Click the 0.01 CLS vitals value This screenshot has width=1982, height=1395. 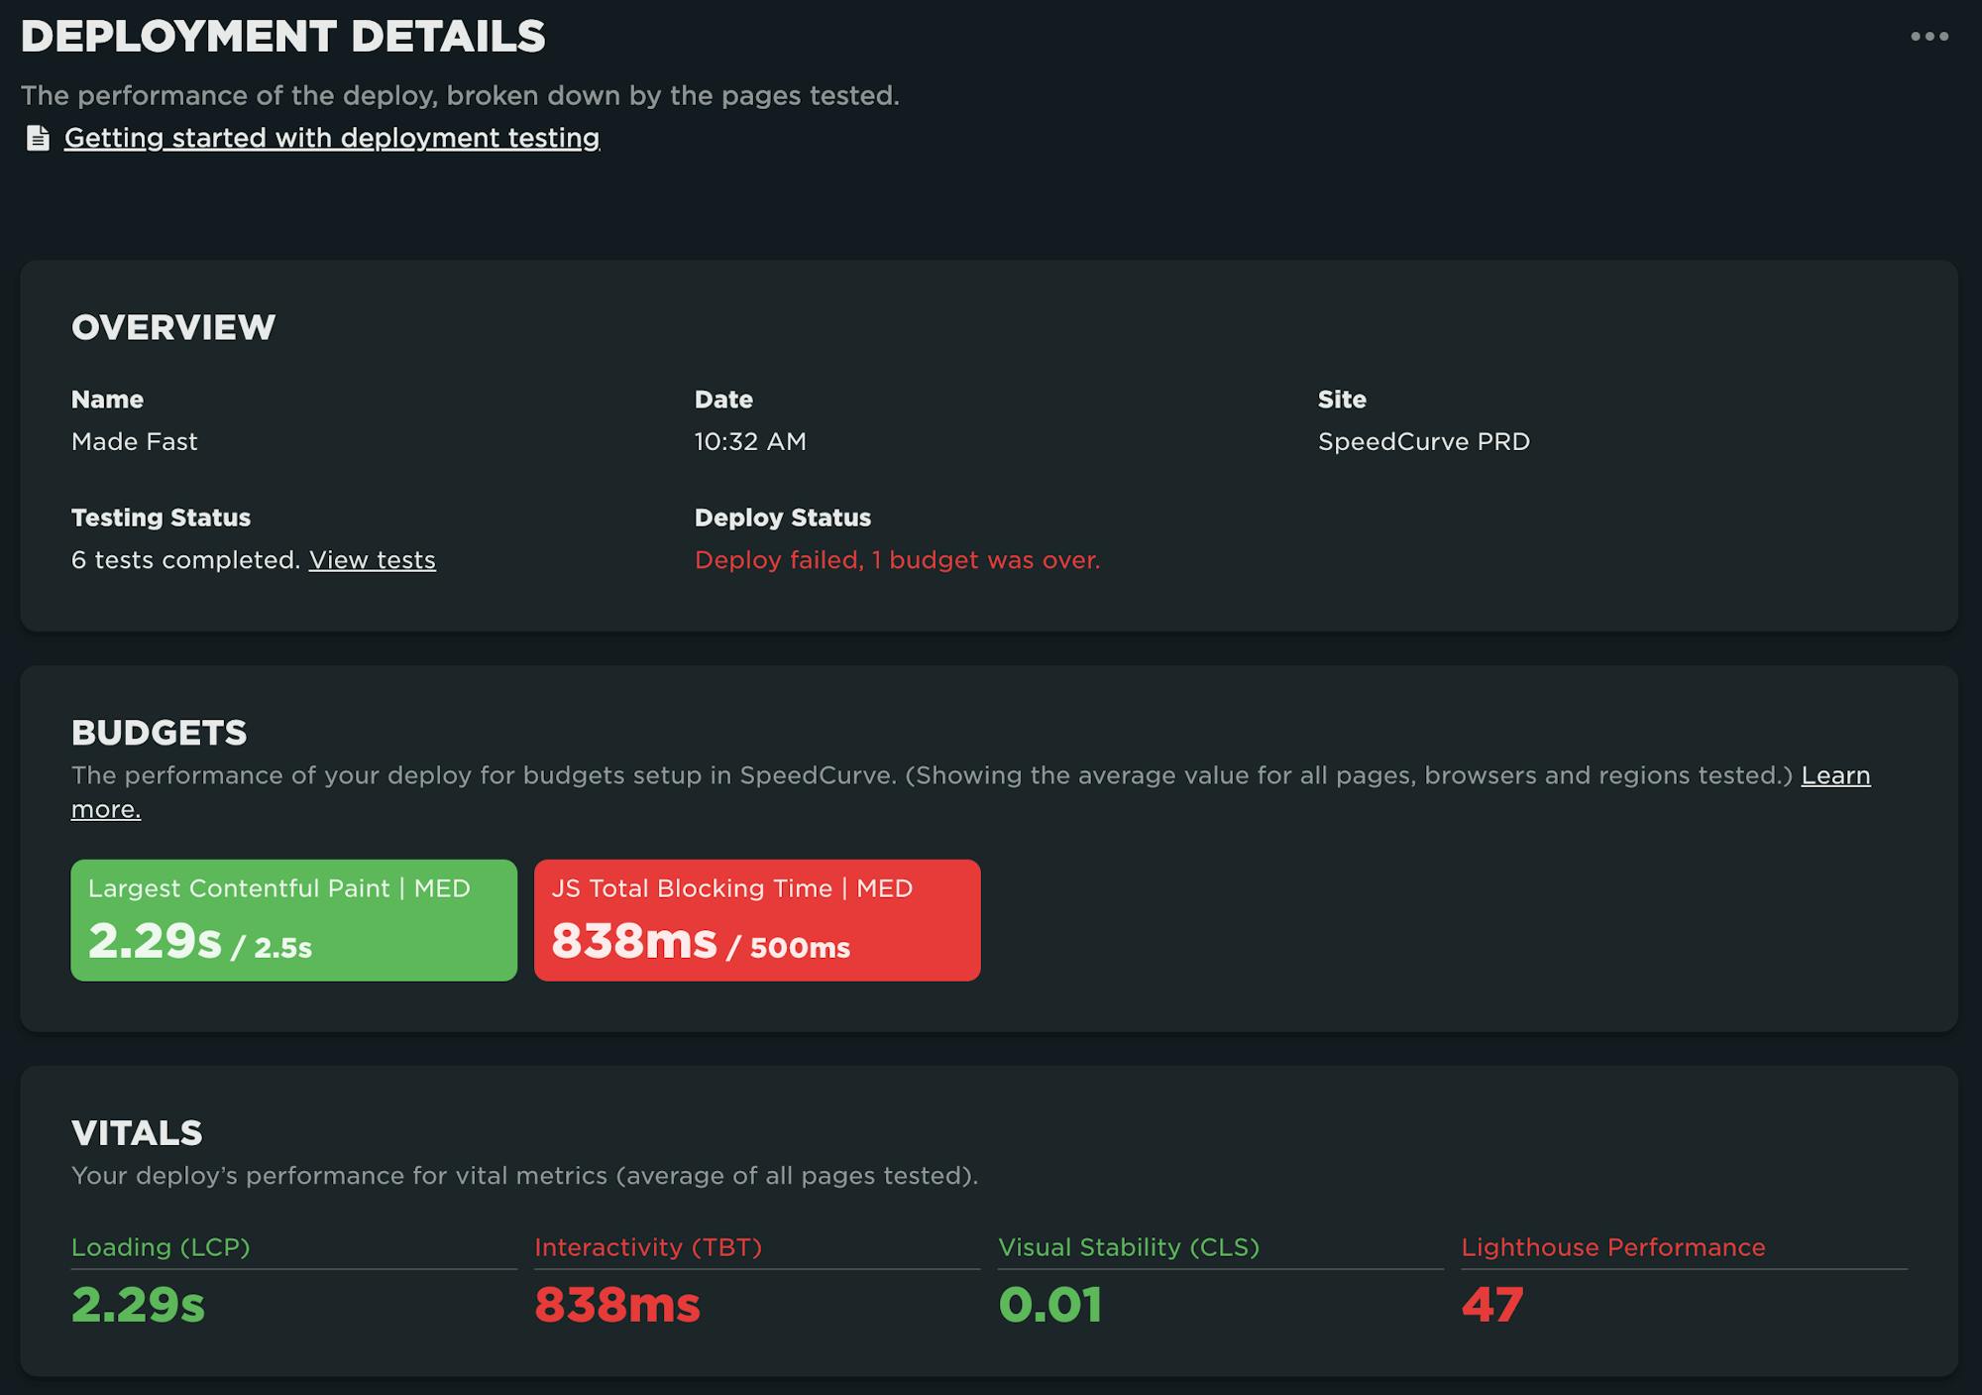point(1049,1305)
